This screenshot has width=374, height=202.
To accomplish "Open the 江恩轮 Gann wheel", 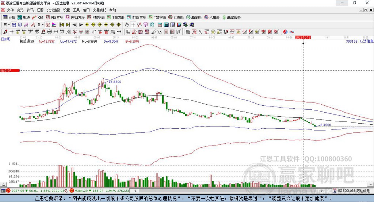I will click(x=176, y=18).
